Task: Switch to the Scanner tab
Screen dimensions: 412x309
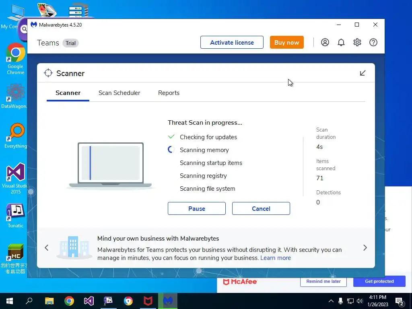Action: (x=68, y=93)
